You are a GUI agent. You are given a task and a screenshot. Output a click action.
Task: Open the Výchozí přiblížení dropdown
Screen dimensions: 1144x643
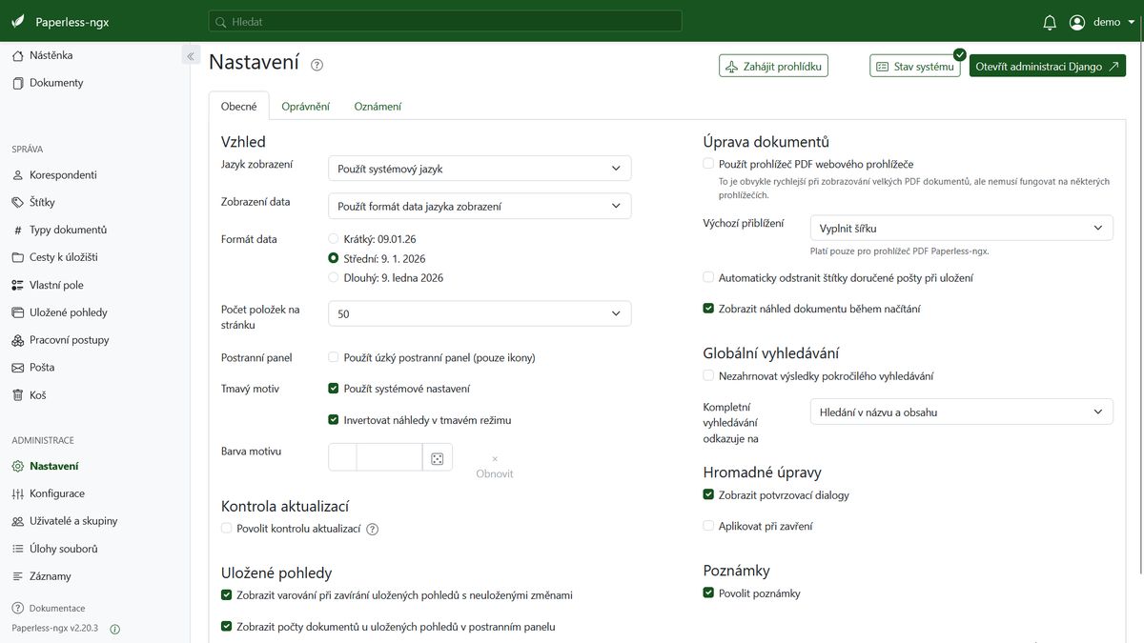pos(961,229)
